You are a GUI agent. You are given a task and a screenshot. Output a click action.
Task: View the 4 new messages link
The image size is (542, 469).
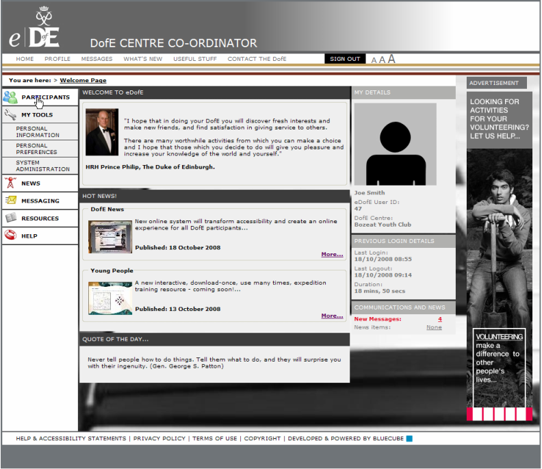pyautogui.click(x=439, y=319)
